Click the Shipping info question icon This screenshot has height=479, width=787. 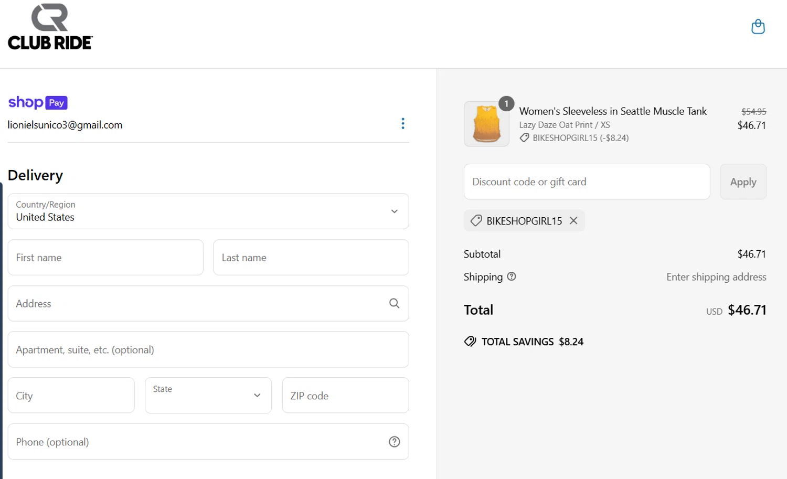(x=512, y=276)
